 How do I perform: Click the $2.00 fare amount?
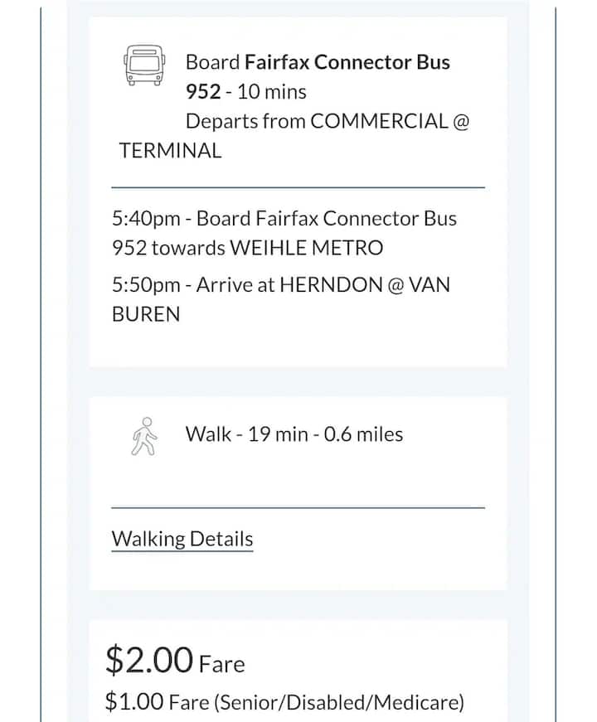pyautogui.click(x=149, y=661)
